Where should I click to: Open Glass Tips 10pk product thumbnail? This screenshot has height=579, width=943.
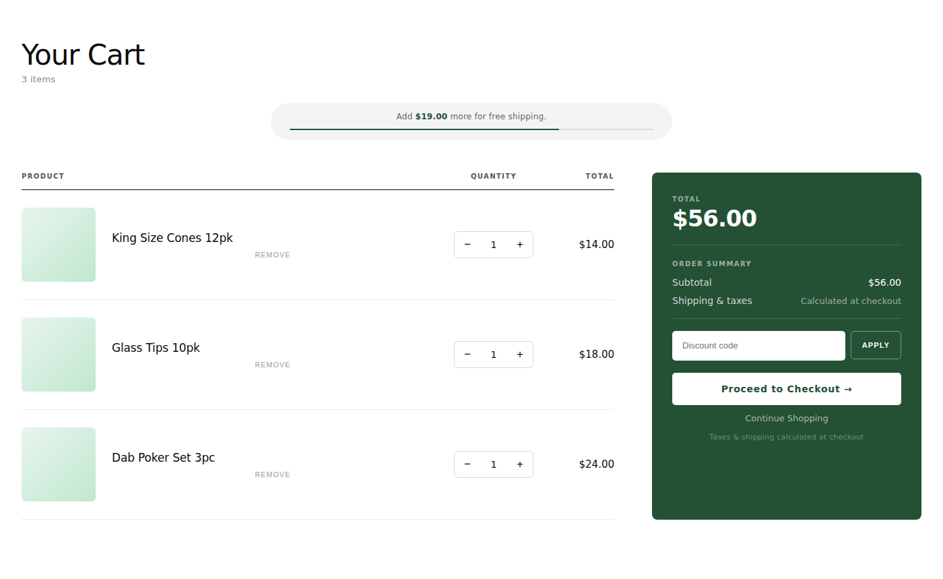59,355
